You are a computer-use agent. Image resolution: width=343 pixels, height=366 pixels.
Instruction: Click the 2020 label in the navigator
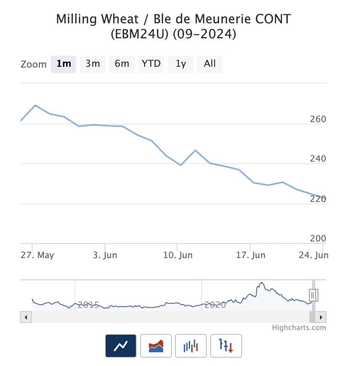point(215,305)
